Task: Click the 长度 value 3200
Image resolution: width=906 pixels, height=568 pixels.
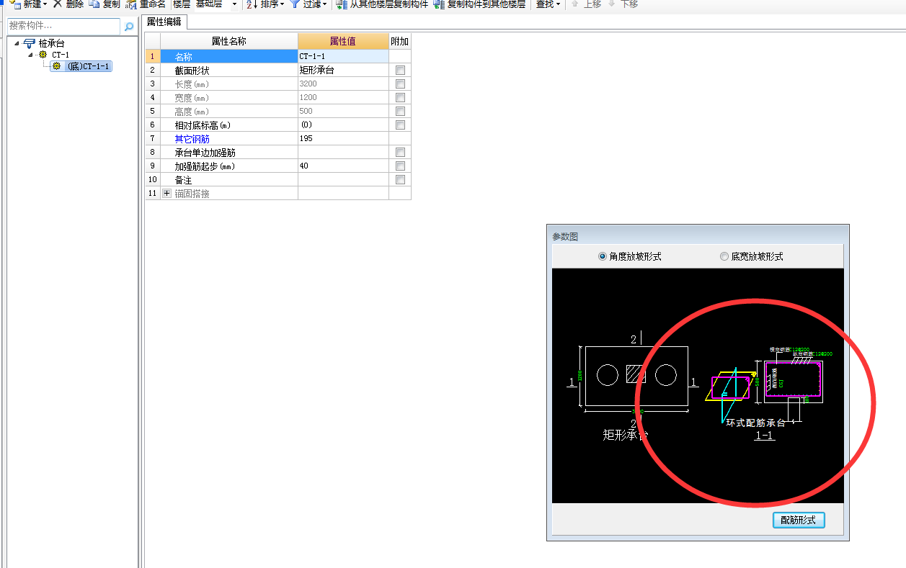Action: point(343,84)
